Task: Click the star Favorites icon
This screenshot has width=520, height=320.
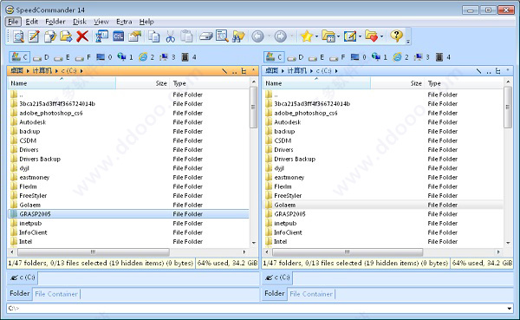Action: point(307,36)
